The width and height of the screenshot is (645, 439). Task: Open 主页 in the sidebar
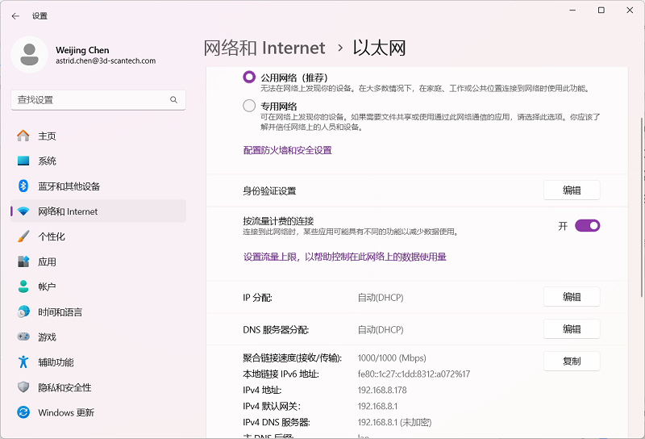click(x=98, y=136)
